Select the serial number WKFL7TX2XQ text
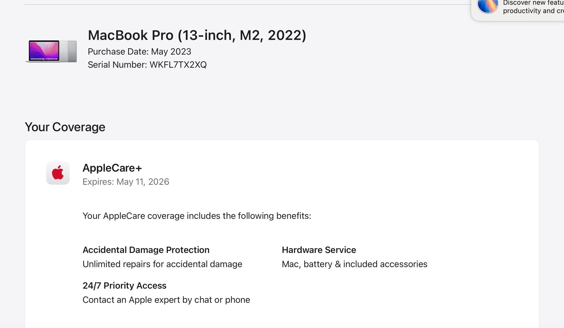564x328 pixels. tap(178, 65)
